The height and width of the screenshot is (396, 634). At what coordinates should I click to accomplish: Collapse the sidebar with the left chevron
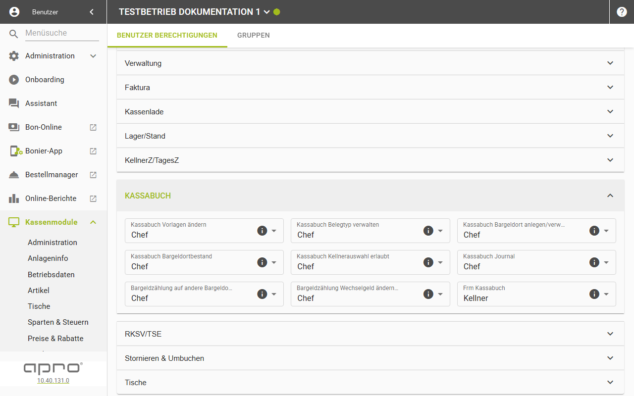tap(92, 12)
